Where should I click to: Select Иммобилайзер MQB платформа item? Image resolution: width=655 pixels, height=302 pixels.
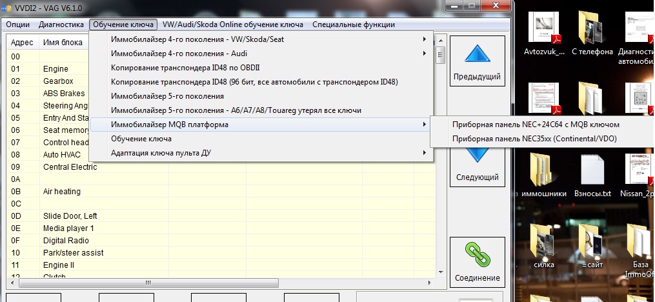[261, 125]
